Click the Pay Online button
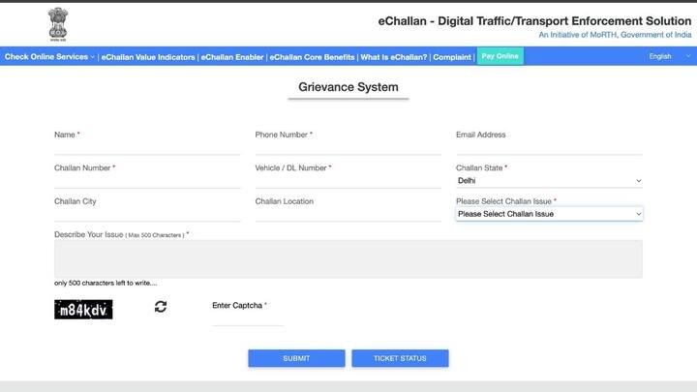Viewport: 697px width, 392px height. (x=500, y=56)
